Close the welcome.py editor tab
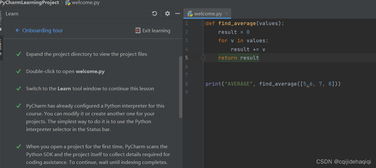This screenshot has width=376, height=168. 227,13
